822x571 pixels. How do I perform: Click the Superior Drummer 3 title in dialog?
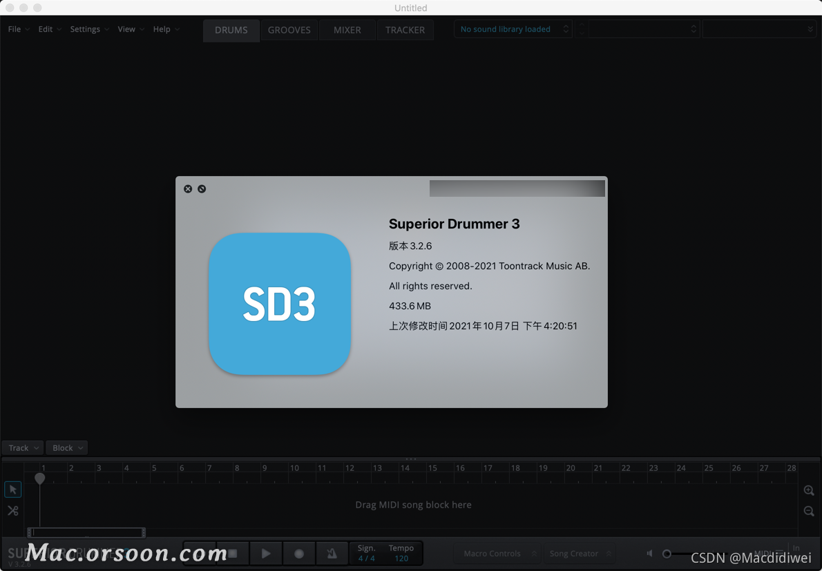tap(454, 224)
